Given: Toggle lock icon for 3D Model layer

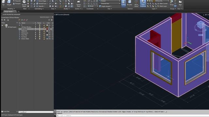Looking at the screenshot, I should click(44, 29).
